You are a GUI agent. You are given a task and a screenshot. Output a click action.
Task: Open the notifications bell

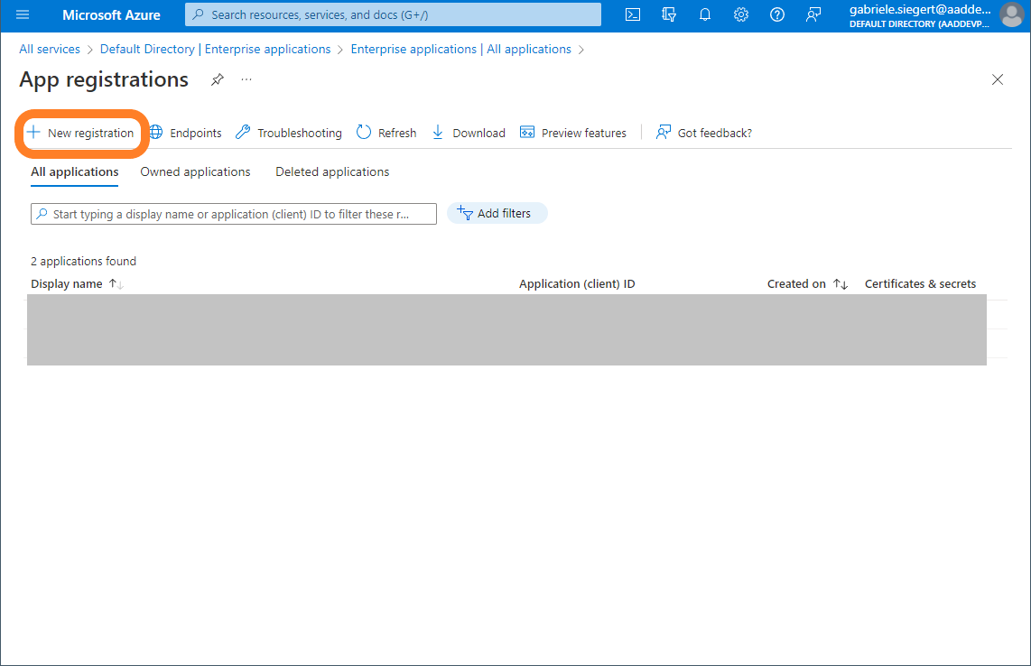coord(705,14)
